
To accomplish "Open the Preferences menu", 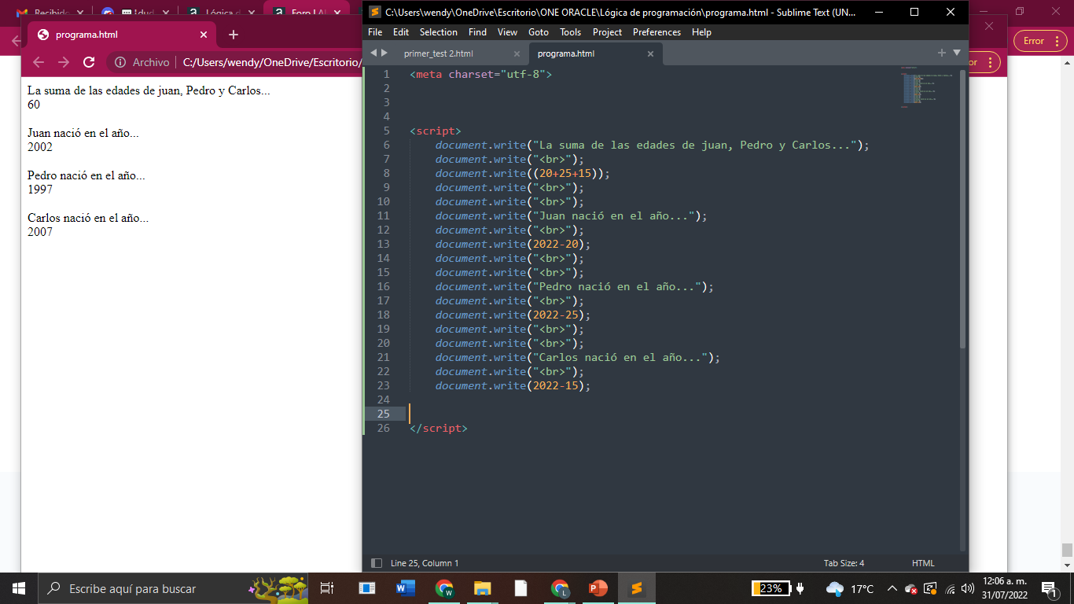I will [x=657, y=32].
